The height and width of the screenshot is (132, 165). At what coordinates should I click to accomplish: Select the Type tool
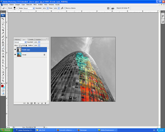click(3, 63)
